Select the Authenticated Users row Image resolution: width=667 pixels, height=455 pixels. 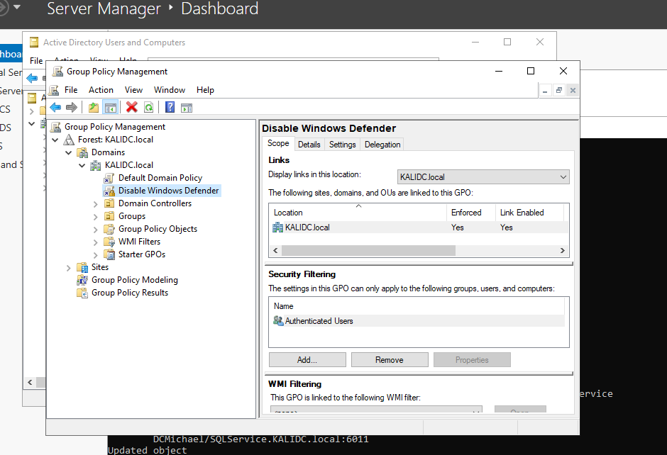coord(419,321)
